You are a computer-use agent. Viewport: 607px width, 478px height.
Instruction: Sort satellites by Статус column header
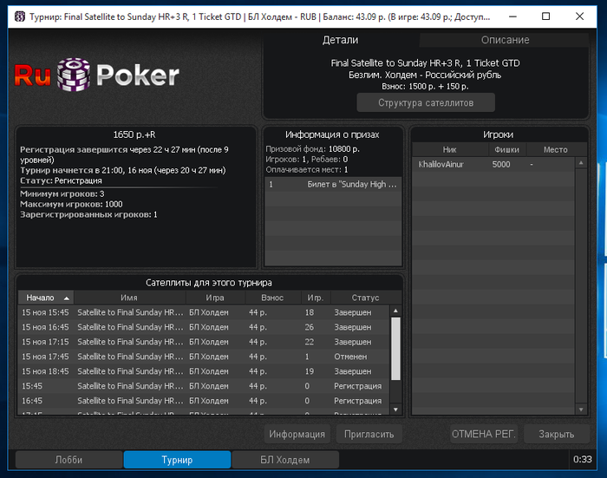[x=365, y=298]
